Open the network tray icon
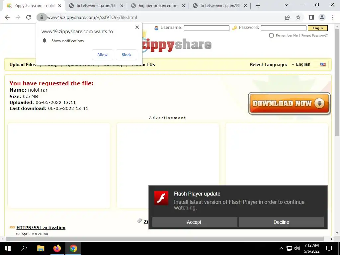 [289, 248]
